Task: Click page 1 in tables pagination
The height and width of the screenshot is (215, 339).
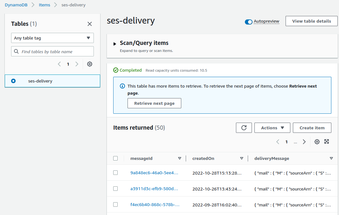Action: (x=68, y=64)
